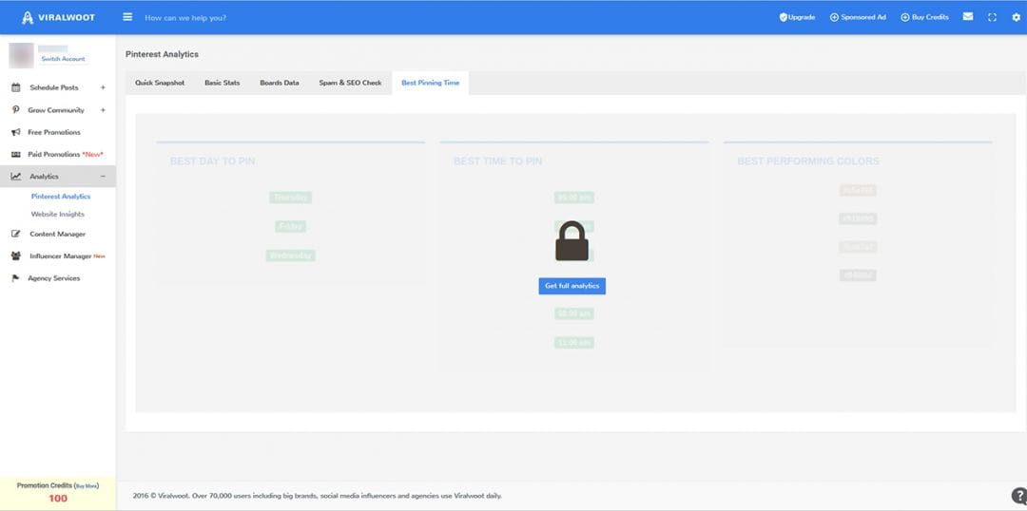Select the Best Pinning Time tab

(x=431, y=83)
